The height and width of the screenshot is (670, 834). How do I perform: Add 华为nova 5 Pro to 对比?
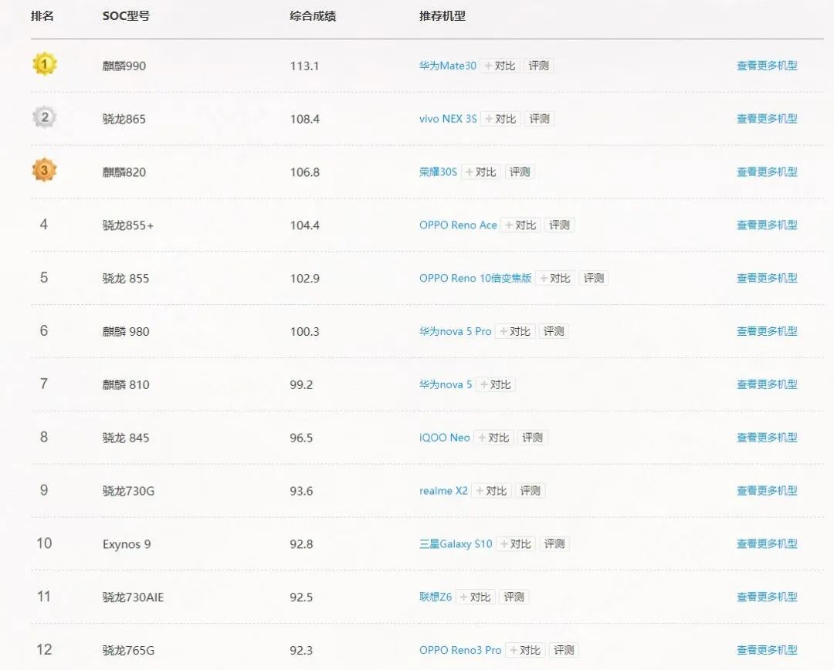point(515,331)
